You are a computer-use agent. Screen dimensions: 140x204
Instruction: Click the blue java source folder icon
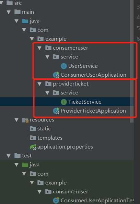tap(25, 21)
